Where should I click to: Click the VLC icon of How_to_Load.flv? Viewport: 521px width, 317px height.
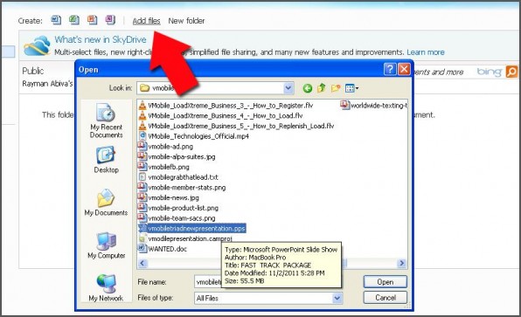(142, 115)
